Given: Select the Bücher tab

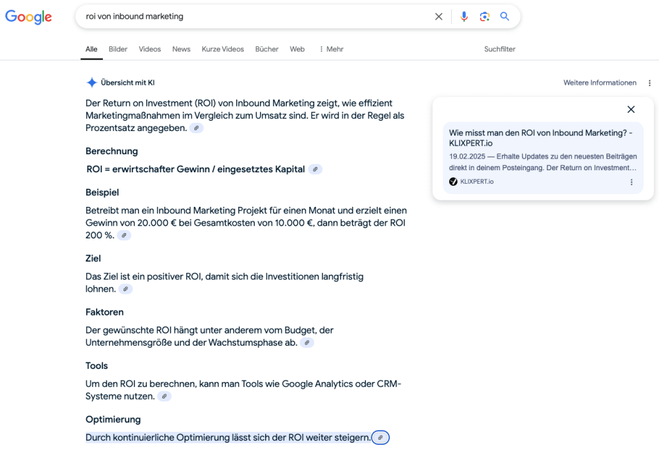Looking at the screenshot, I should pos(266,49).
